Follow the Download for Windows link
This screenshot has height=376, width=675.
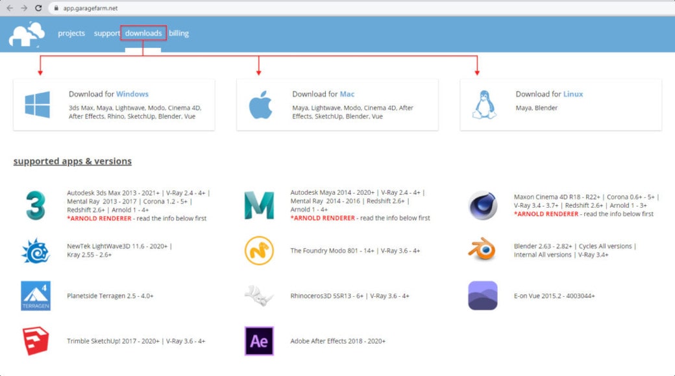[x=108, y=94]
